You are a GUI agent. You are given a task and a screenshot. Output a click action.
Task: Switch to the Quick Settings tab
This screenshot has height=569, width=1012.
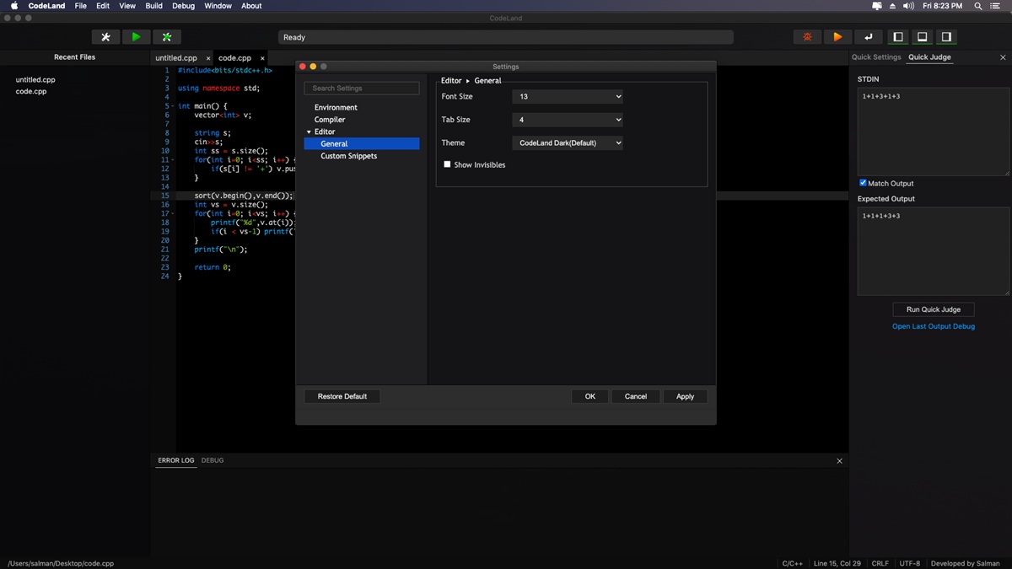[x=876, y=57]
